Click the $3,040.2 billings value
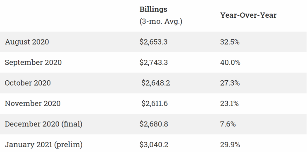 pos(154,145)
